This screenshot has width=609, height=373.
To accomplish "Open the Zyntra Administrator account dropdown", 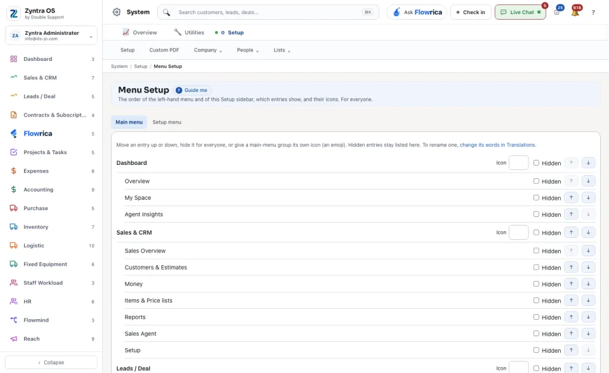I will [x=51, y=36].
